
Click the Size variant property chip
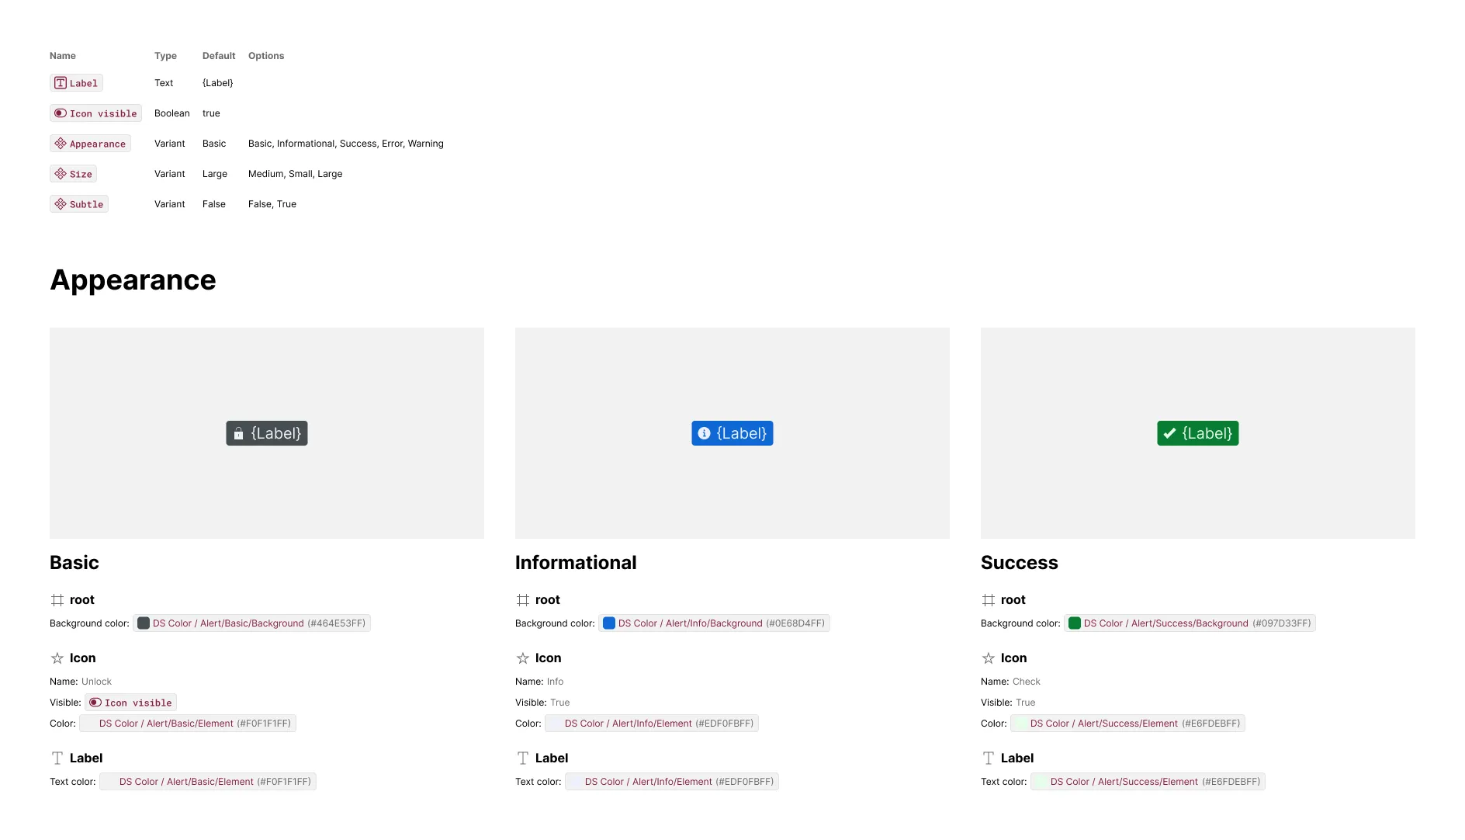73,174
